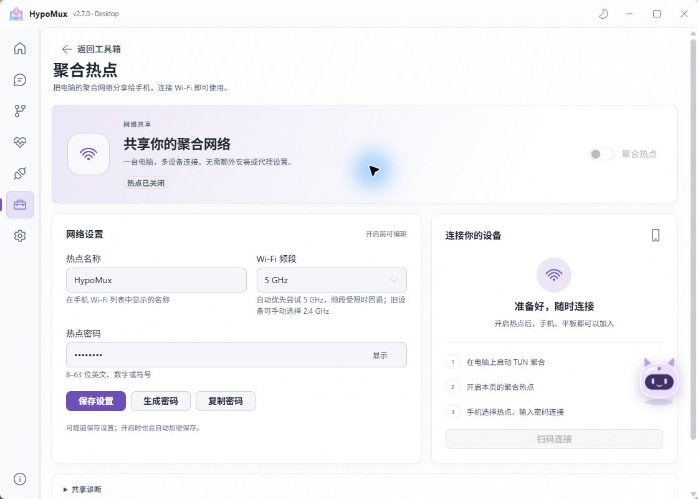The image size is (698, 499).
Task: Click 显示 to reveal password
Action: (380, 355)
